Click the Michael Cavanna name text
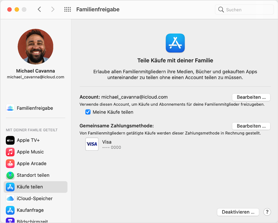The width and height of the screenshot is (278, 223). [x=36, y=71]
